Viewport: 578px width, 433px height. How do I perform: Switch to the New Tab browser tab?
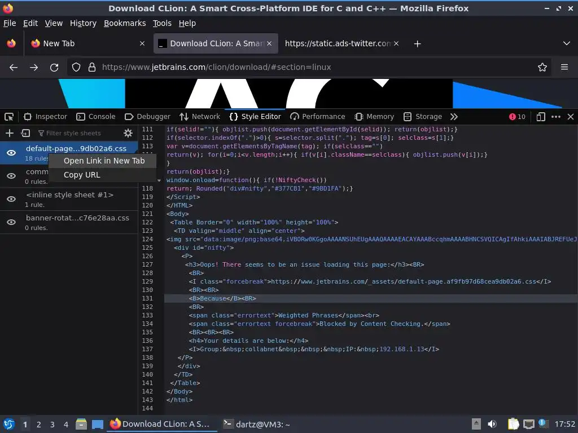tap(87, 43)
